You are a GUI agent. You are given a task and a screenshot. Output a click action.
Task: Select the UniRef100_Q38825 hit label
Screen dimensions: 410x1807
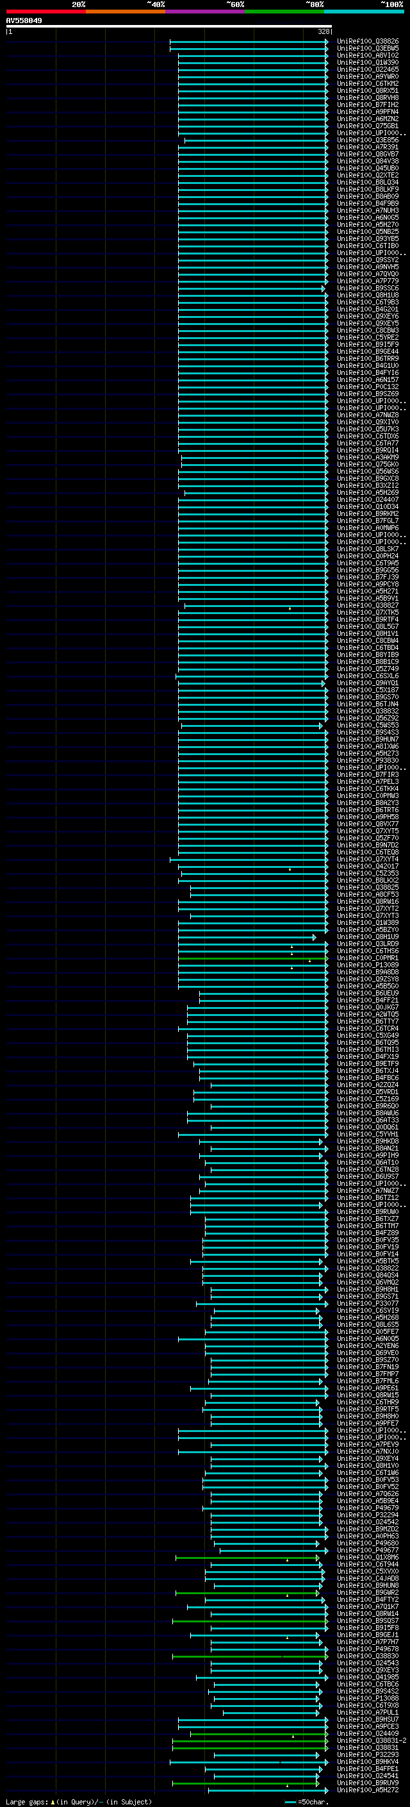(x=368, y=887)
